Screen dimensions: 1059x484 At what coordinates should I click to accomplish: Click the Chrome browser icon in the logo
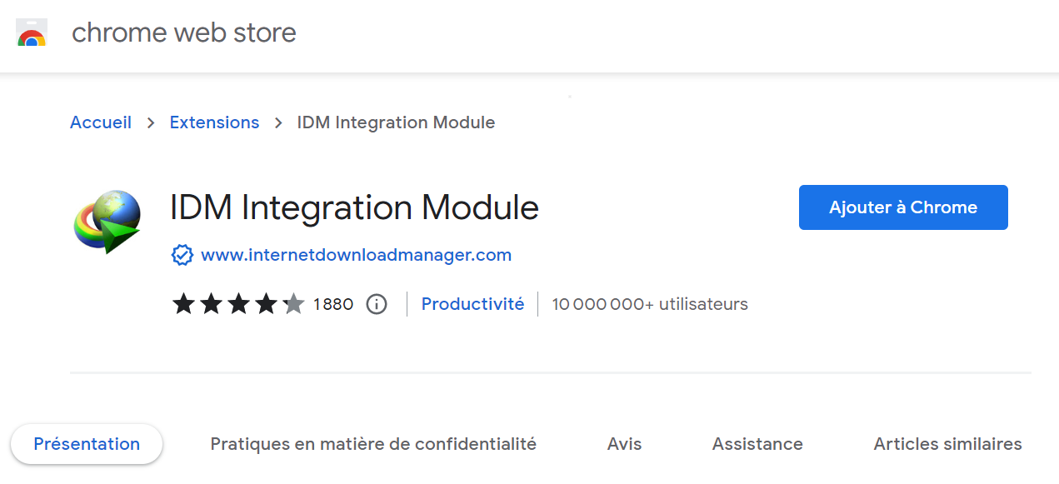click(31, 37)
